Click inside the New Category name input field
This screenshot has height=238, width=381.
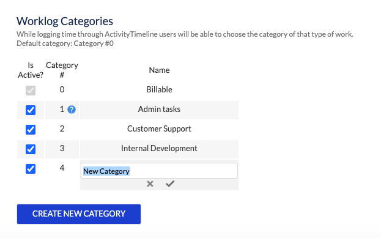point(159,171)
